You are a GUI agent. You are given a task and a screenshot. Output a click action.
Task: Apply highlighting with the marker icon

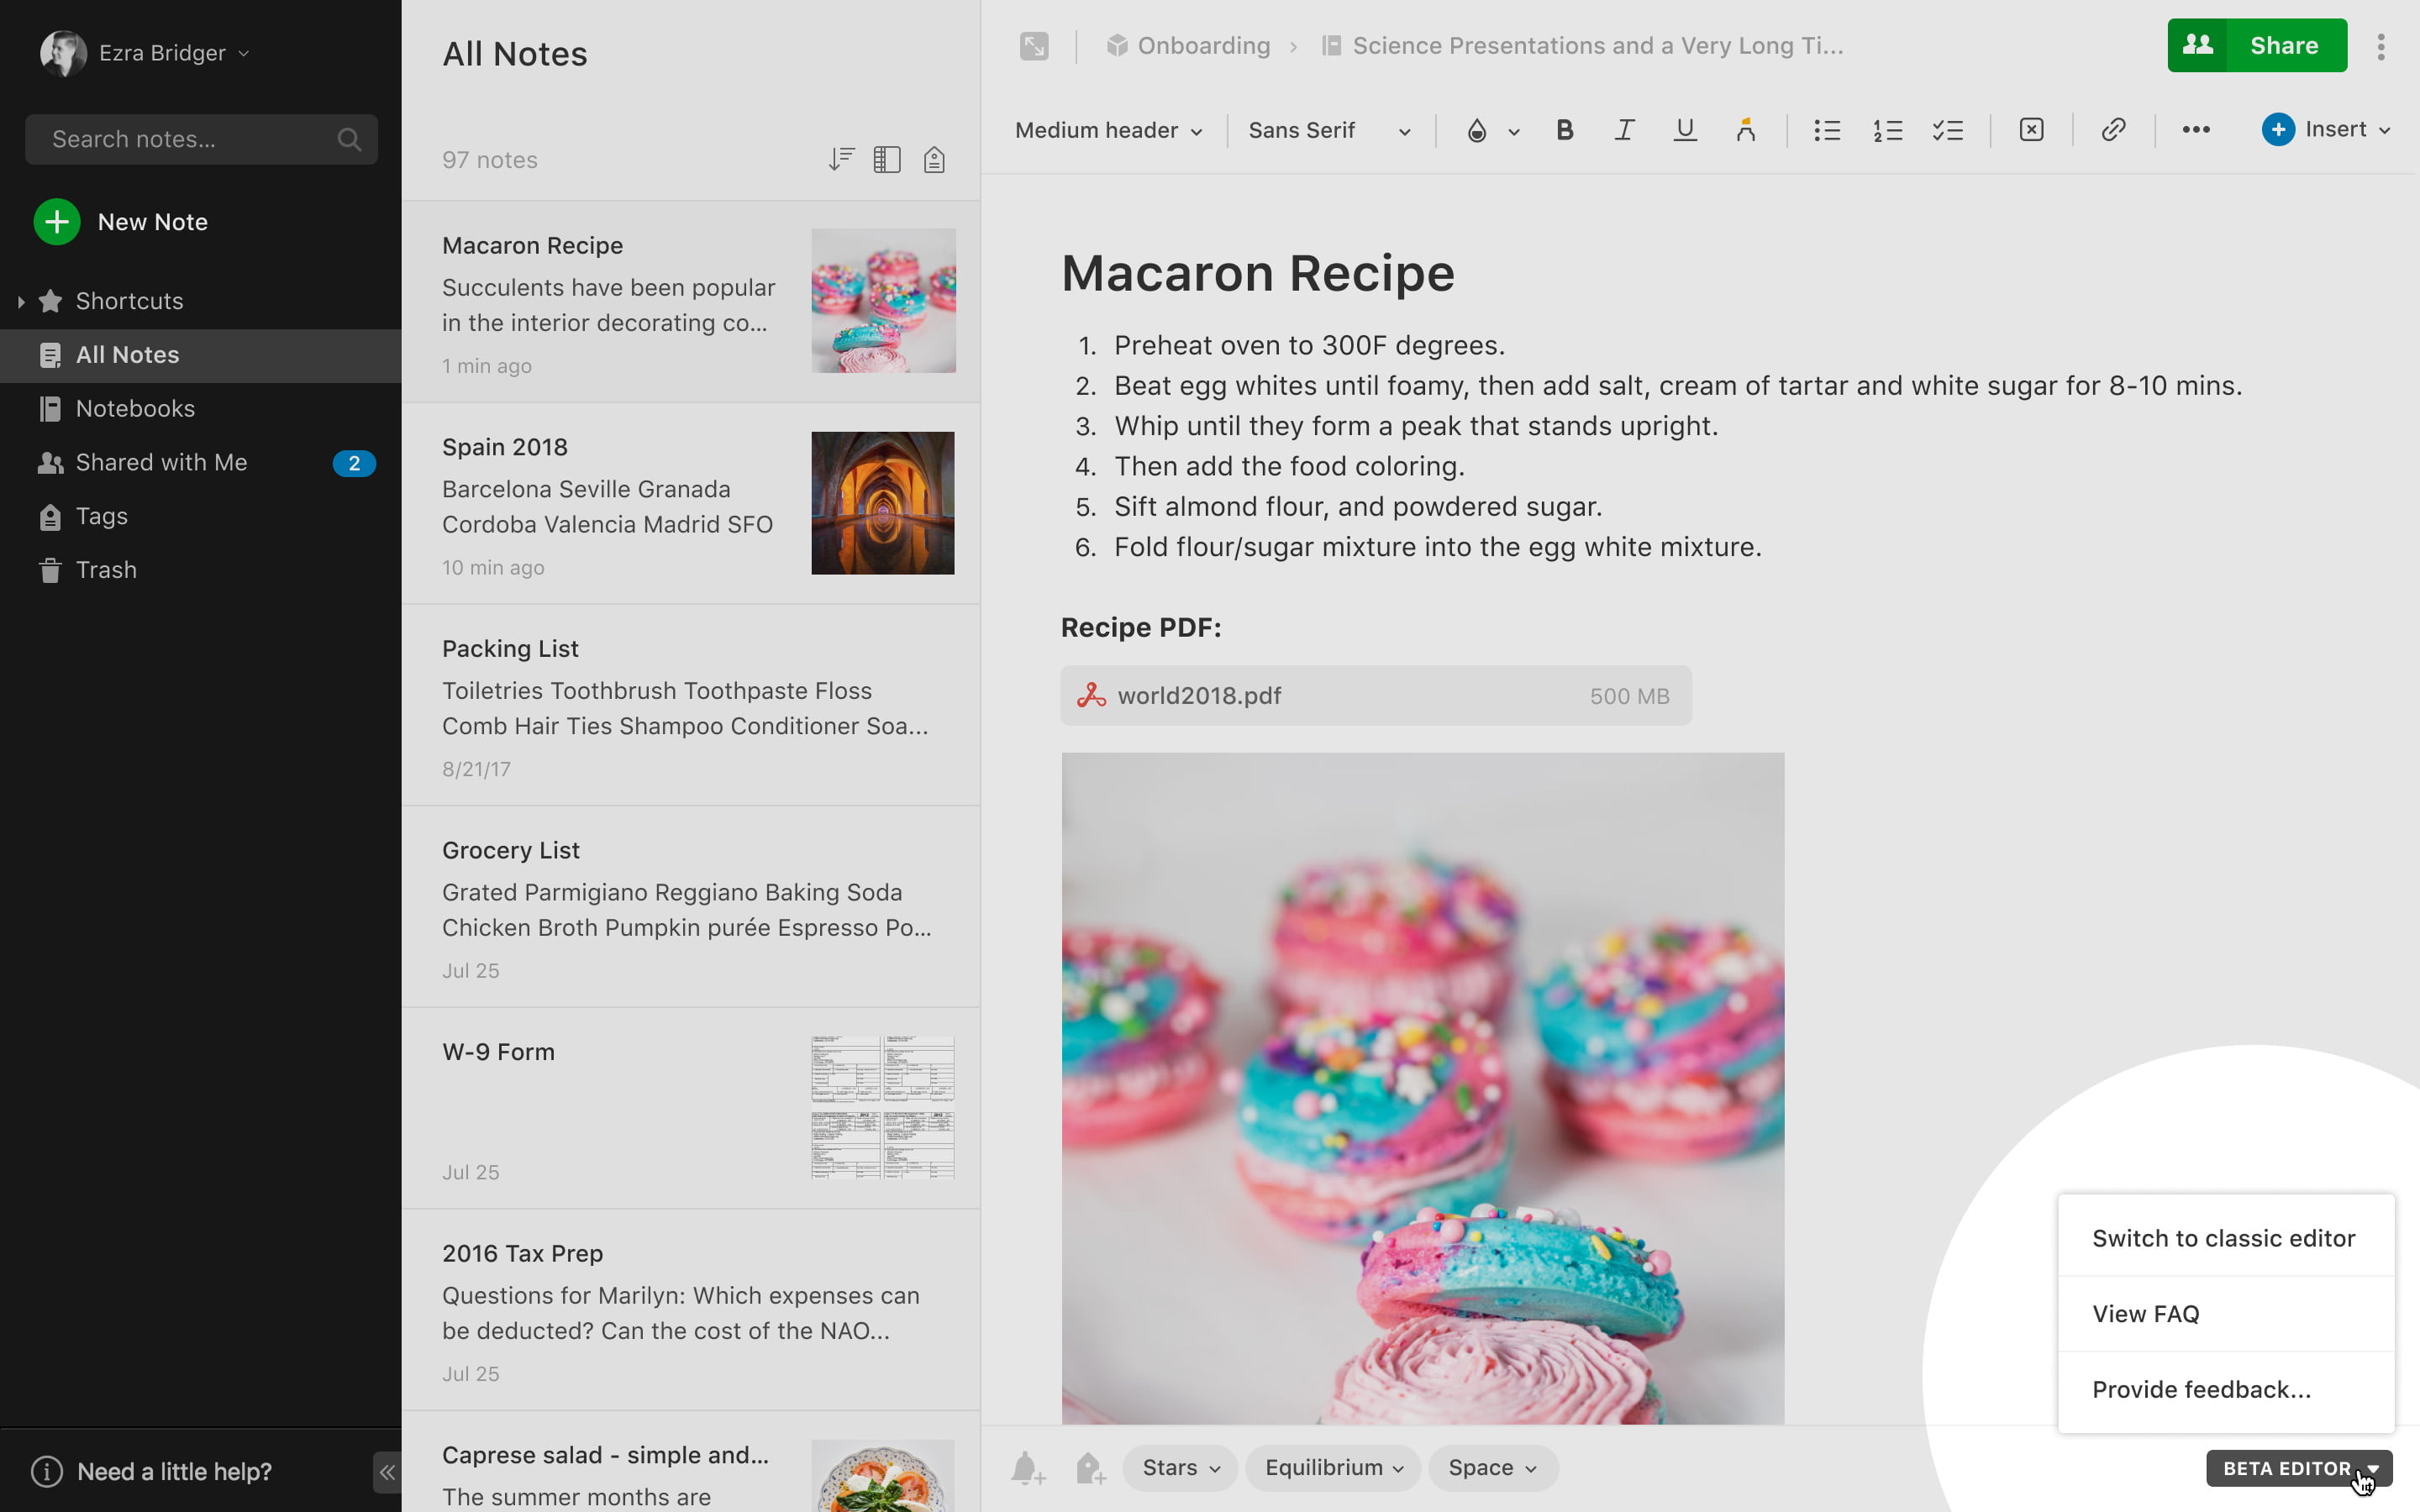1746,130
